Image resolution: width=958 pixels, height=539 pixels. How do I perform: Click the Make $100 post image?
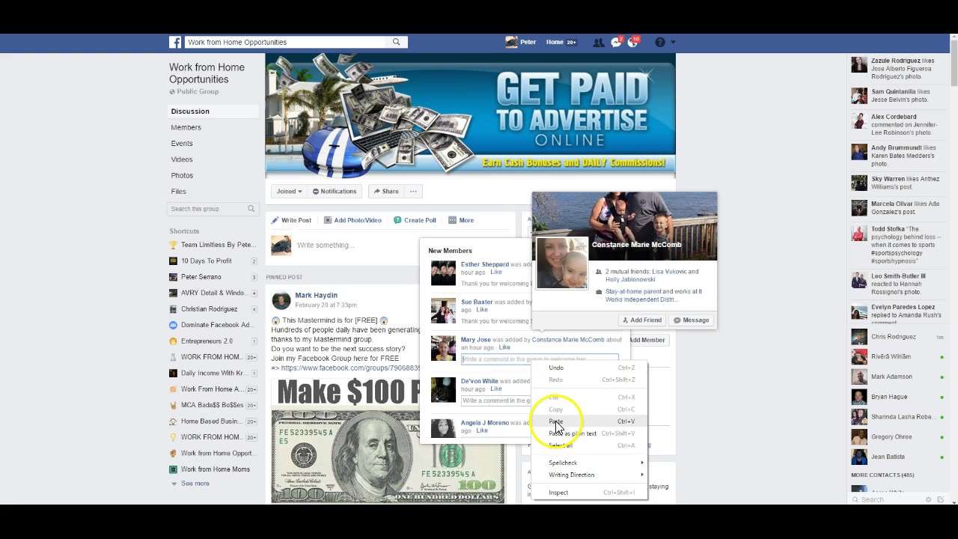[388, 440]
